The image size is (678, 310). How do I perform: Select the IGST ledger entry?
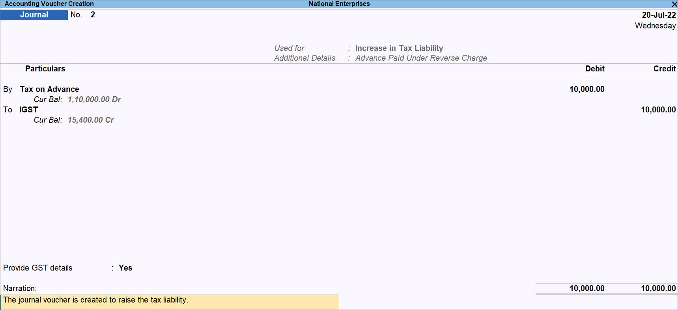coord(29,110)
